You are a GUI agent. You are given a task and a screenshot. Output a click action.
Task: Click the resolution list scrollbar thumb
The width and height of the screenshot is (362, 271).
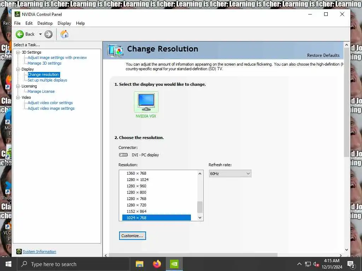point(200,207)
